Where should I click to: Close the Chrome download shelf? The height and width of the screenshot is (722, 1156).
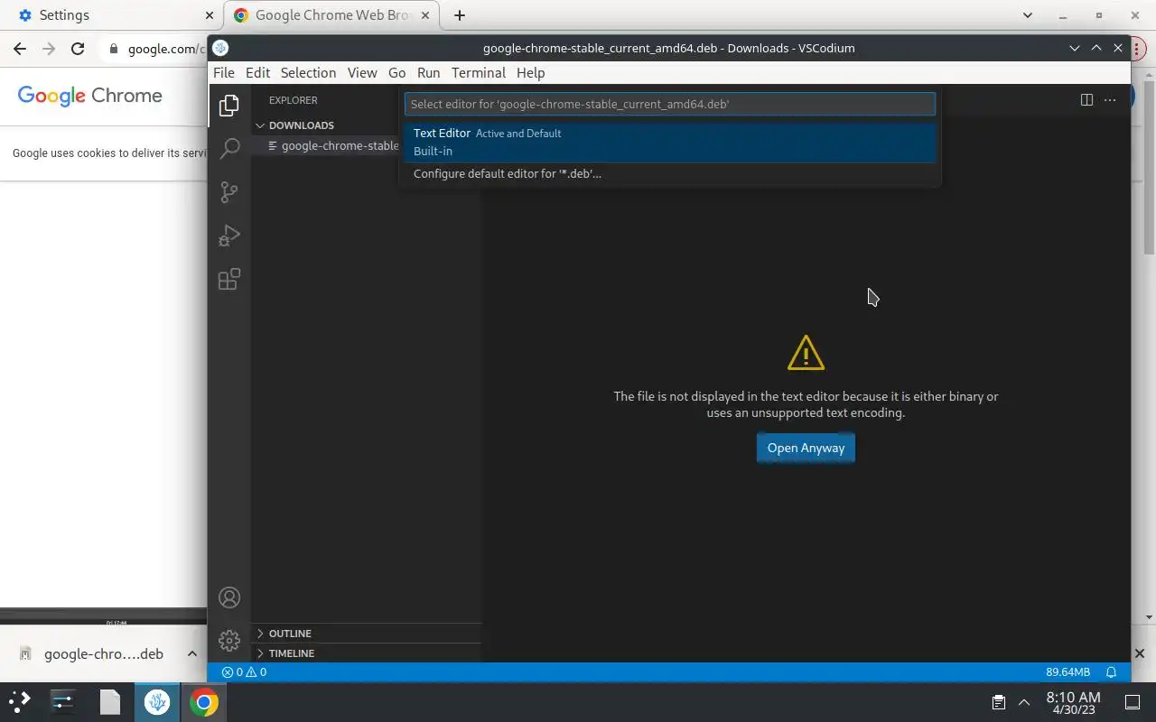(1140, 653)
